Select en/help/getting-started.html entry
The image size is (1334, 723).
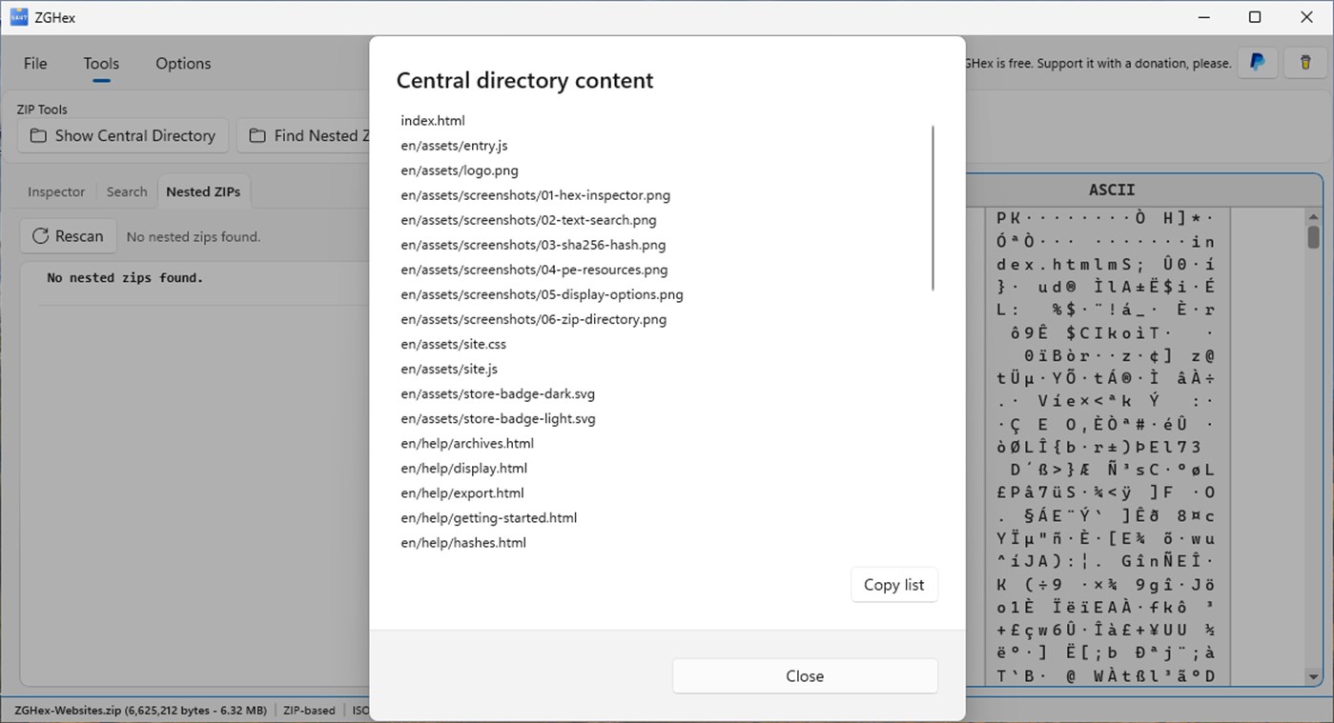488,517
